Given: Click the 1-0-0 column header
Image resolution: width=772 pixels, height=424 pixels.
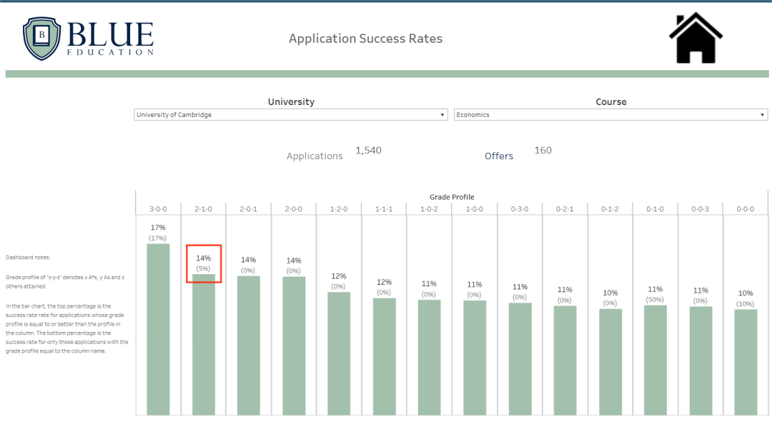Looking at the screenshot, I should tap(475, 209).
